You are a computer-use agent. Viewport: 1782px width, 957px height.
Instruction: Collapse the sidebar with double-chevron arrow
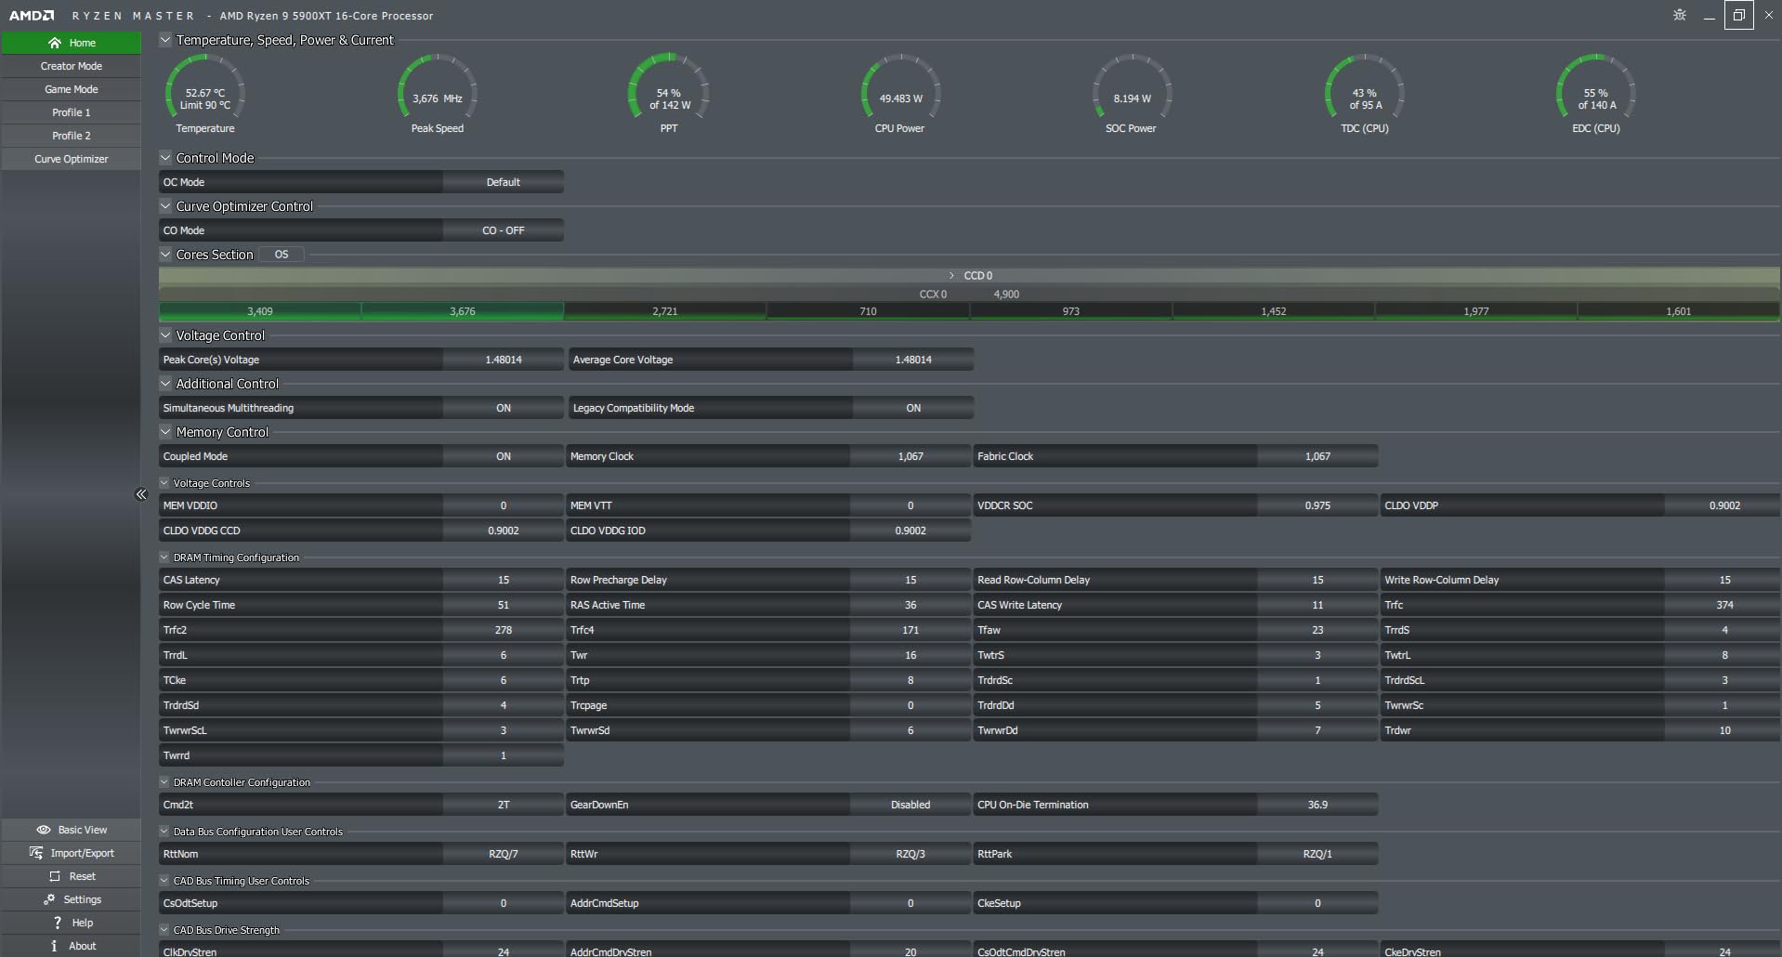click(x=141, y=494)
